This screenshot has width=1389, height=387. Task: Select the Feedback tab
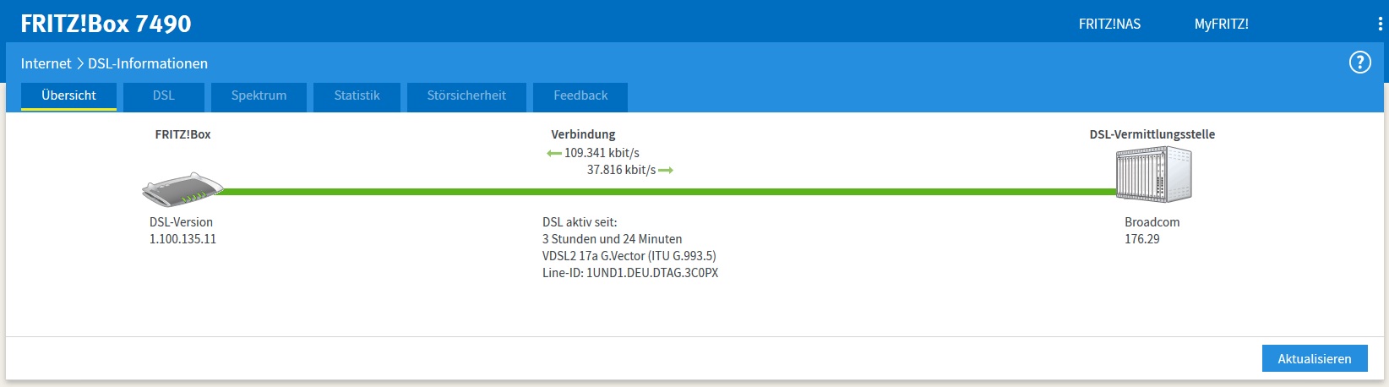[x=580, y=96]
